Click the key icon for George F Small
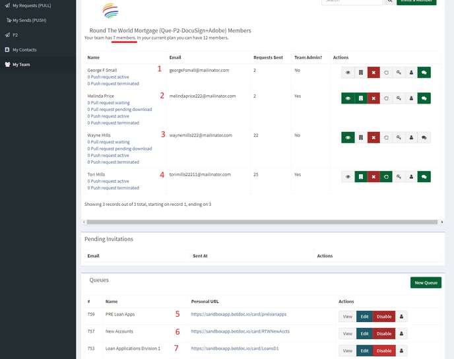454x359 pixels. [x=399, y=73]
